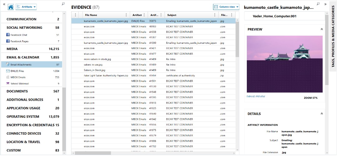Click artifact ID 41501 cell
The image size is (337, 156).
(x=153, y=81)
